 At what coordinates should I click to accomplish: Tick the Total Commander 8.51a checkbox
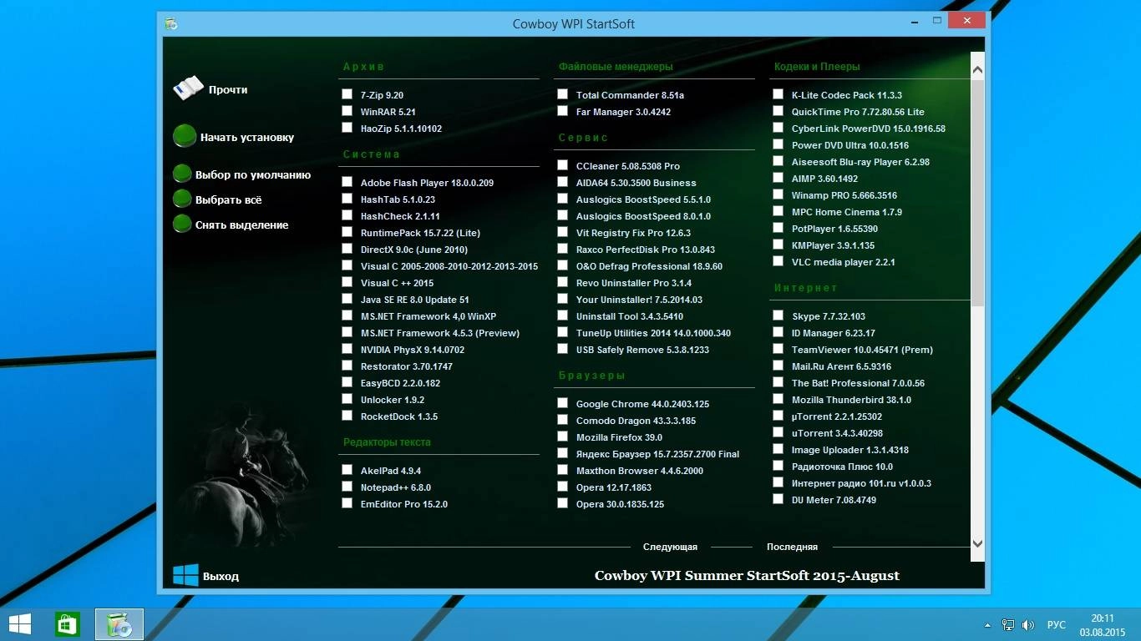pos(562,94)
